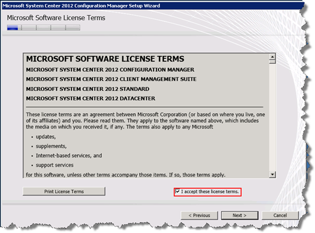Click the bold MICROSOFT SOFTWARE LICENSE TERMS heading
Image resolution: width=315 pixels, height=233 pixels.
pos(105,59)
